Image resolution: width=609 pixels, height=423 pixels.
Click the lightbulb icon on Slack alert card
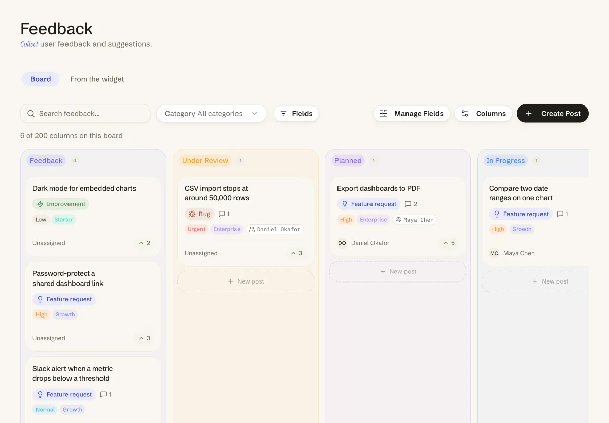click(x=40, y=394)
